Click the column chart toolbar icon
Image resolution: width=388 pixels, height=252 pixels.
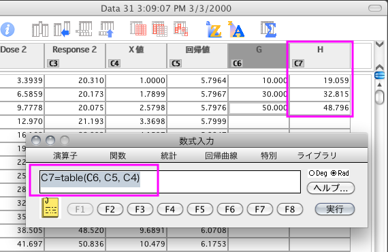[40, 29]
